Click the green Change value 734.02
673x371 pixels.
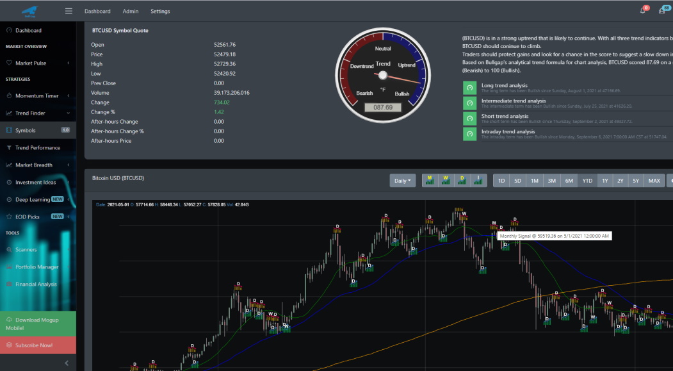(x=222, y=102)
